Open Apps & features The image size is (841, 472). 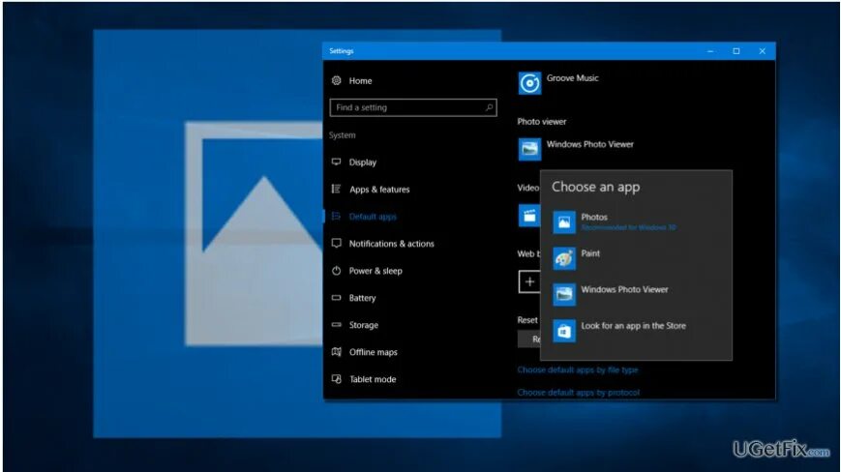(379, 190)
